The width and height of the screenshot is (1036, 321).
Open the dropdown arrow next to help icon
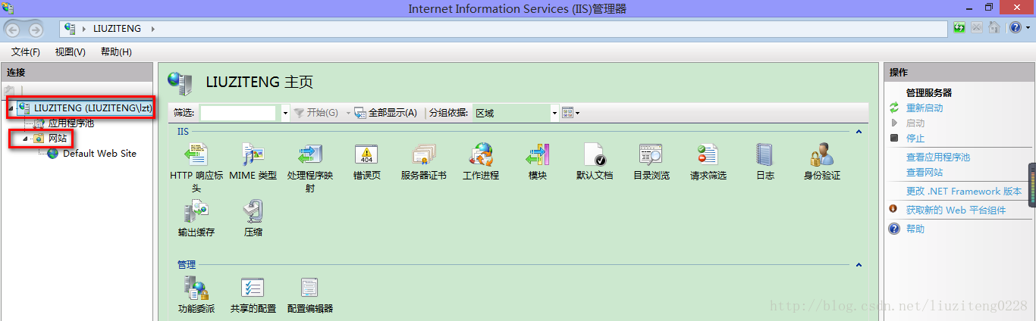click(x=1027, y=28)
